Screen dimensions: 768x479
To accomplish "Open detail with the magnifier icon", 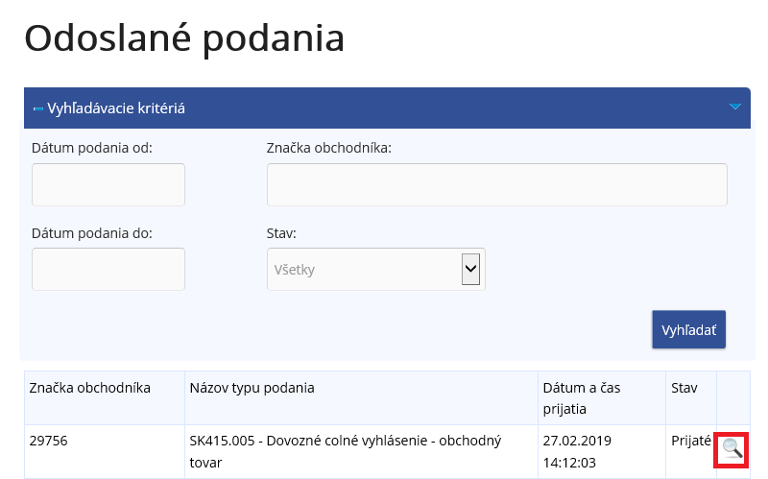I will coord(732,448).
